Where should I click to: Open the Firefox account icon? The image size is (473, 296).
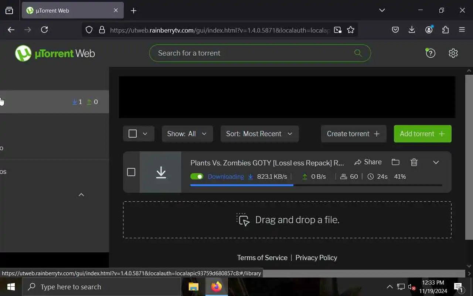pyautogui.click(x=429, y=30)
